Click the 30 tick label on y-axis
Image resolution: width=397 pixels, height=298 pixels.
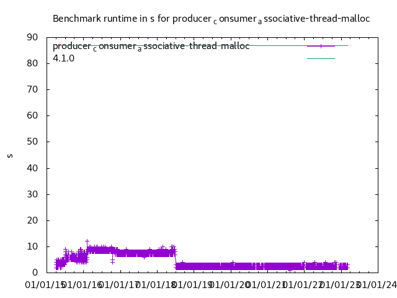[x=32, y=194]
